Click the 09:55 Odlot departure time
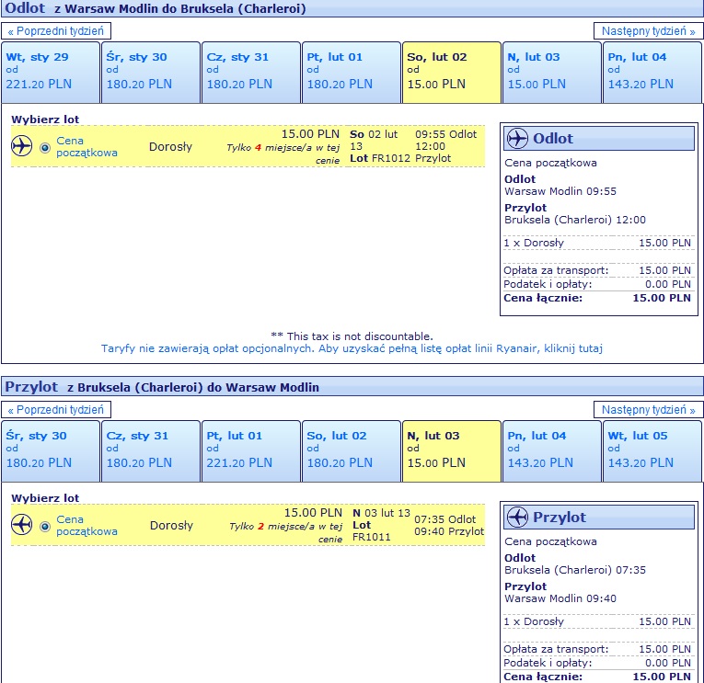Viewport: 704px width, 683px height. [445, 134]
